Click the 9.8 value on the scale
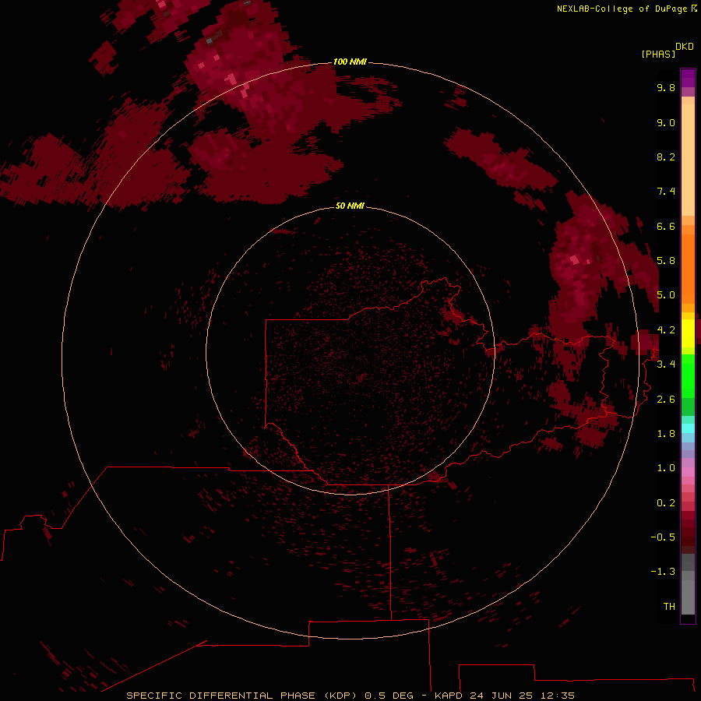The height and width of the screenshot is (701, 701). 666,87
